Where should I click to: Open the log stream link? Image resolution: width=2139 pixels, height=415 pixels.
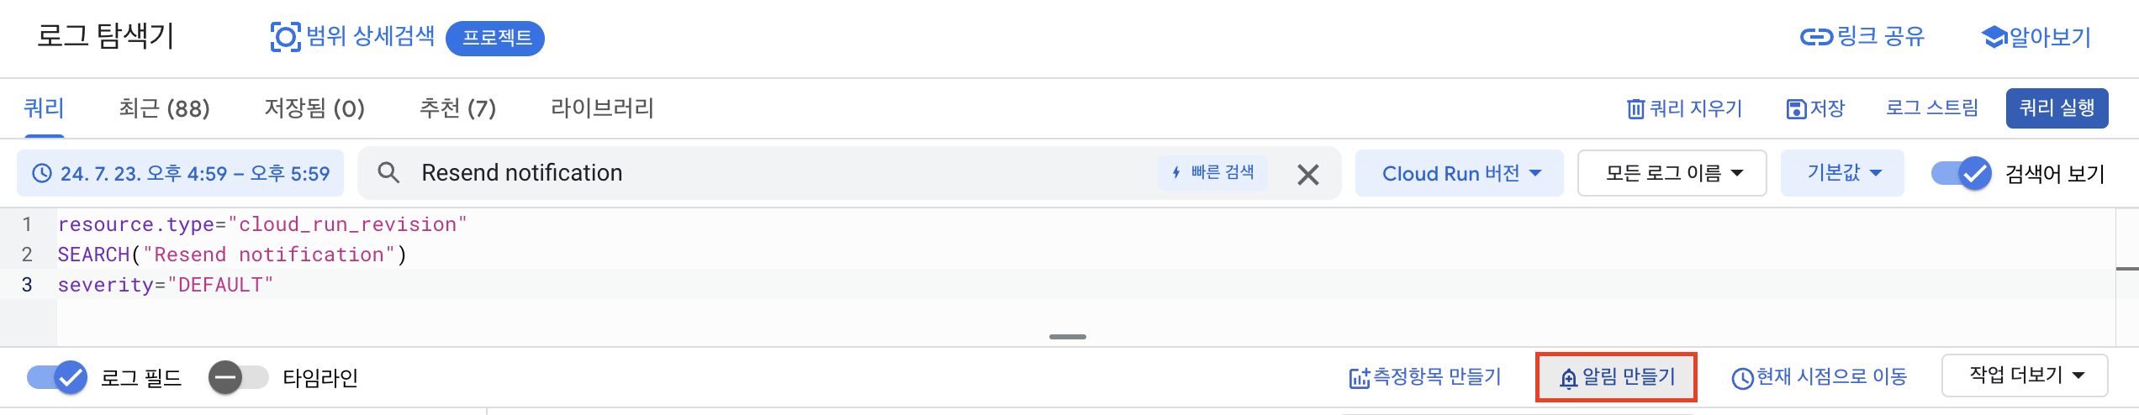1931,108
